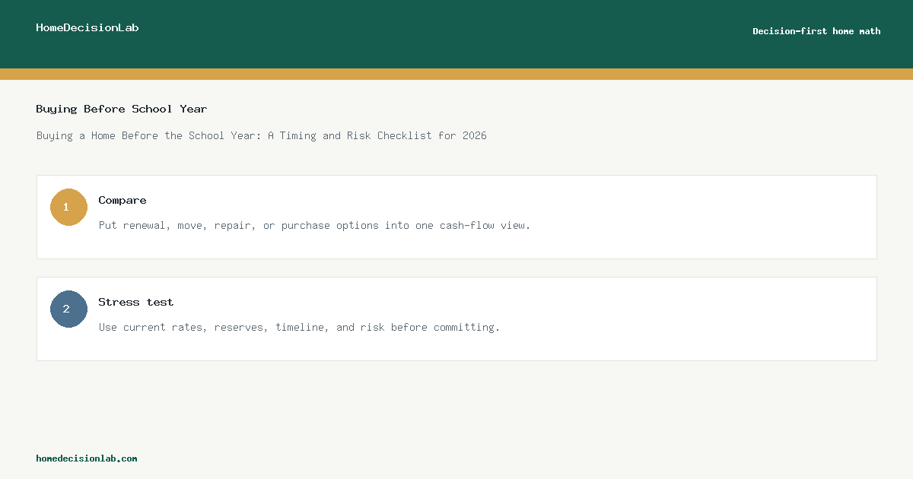Image resolution: width=913 pixels, height=479 pixels.
Task: Click the 'Compare' card title
Action: coord(122,200)
